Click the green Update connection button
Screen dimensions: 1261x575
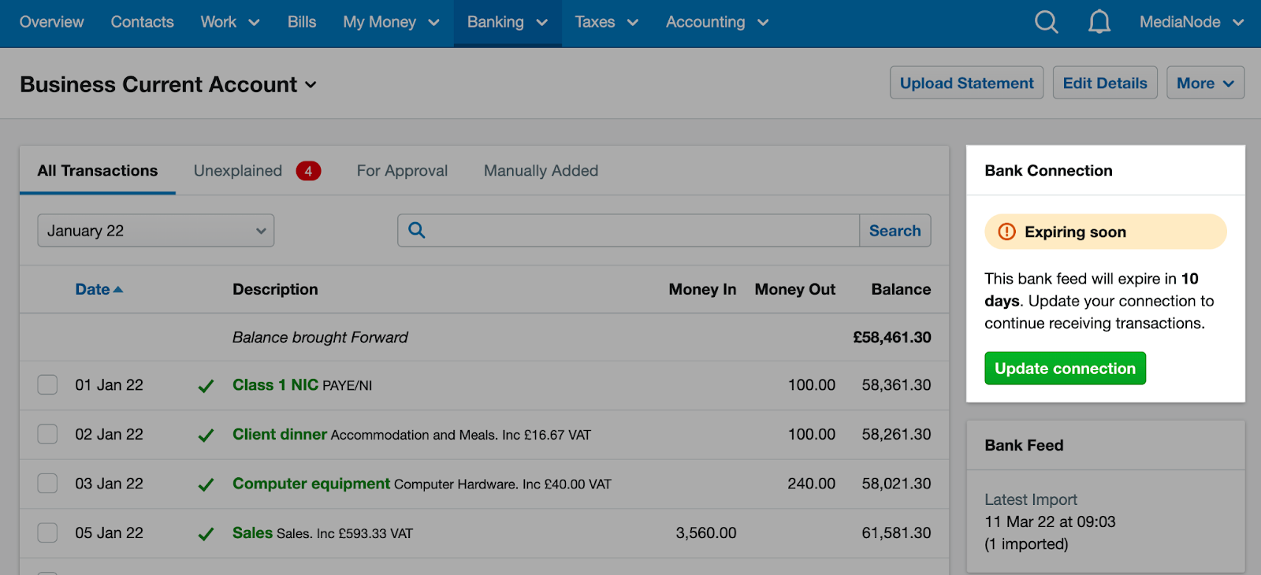pos(1065,369)
